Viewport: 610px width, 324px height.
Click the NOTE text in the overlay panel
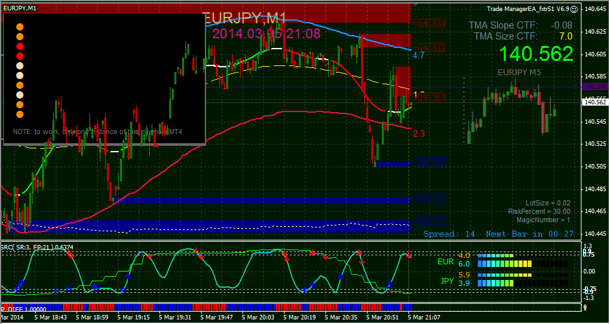97,132
